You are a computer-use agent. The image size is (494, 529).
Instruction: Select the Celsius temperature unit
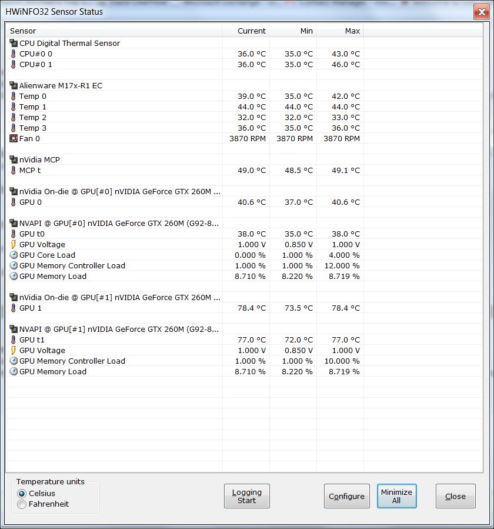pos(22,494)
